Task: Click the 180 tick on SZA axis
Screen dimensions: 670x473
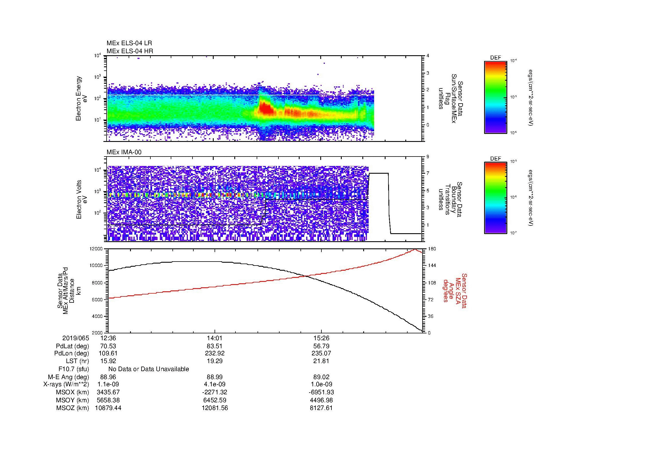Action: coord(432,249)
